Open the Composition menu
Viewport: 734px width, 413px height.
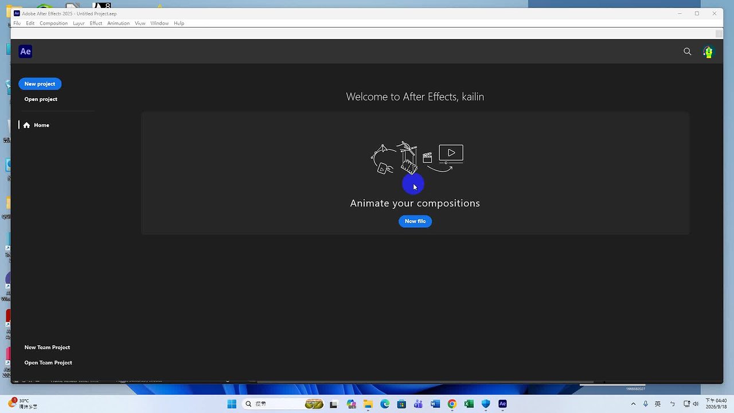tap(53, 24)
